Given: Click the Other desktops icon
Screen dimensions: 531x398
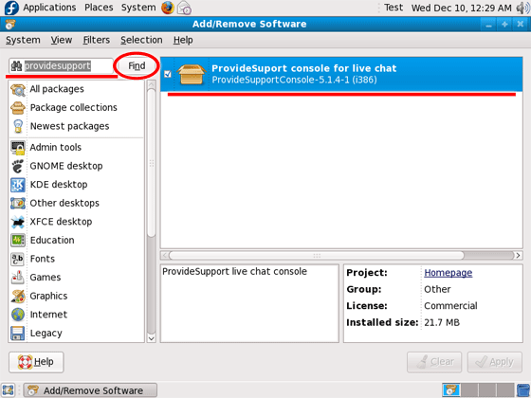Looking at the screenshot, I should tap(18, 204).
